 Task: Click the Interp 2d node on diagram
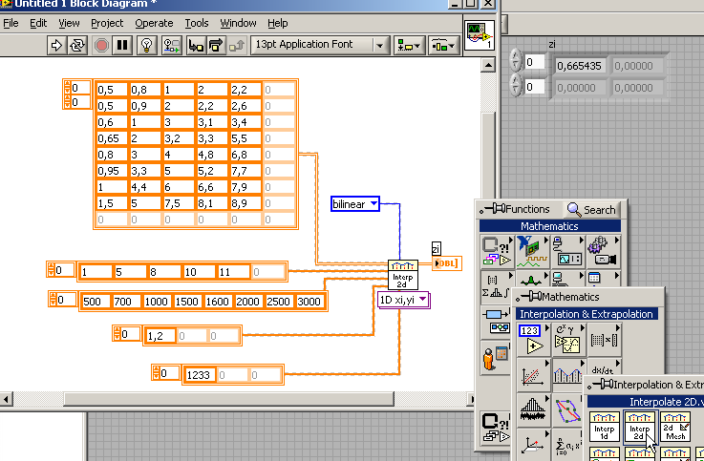[403, 275]
